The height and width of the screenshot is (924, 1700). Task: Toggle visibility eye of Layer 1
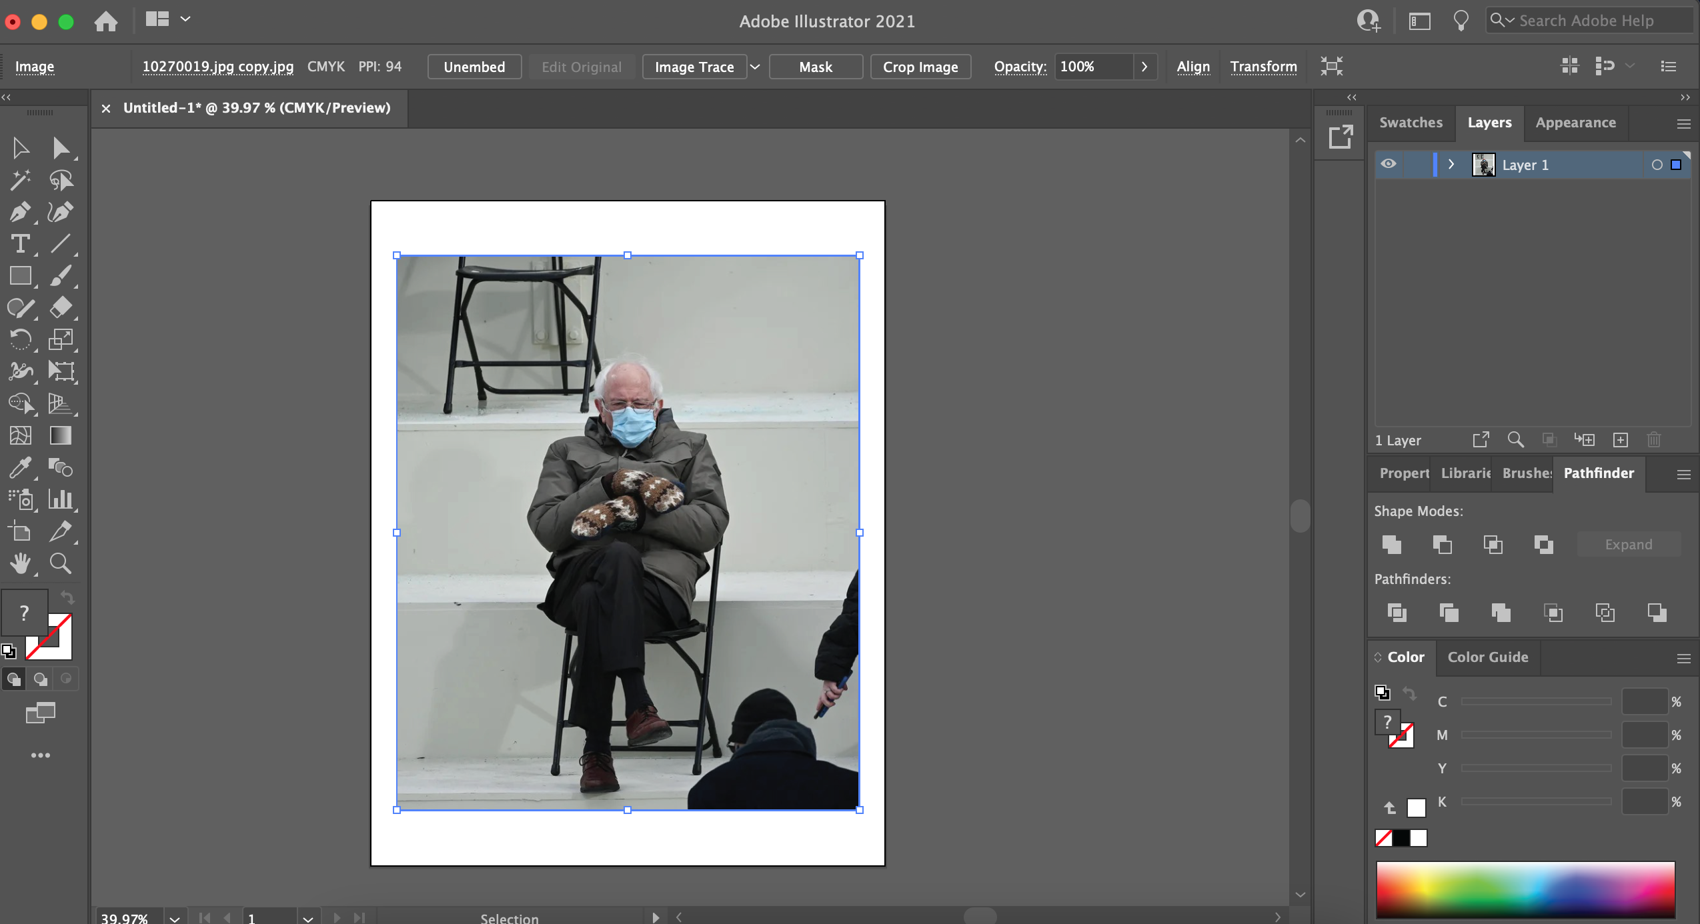click(x=1389, y=164)
